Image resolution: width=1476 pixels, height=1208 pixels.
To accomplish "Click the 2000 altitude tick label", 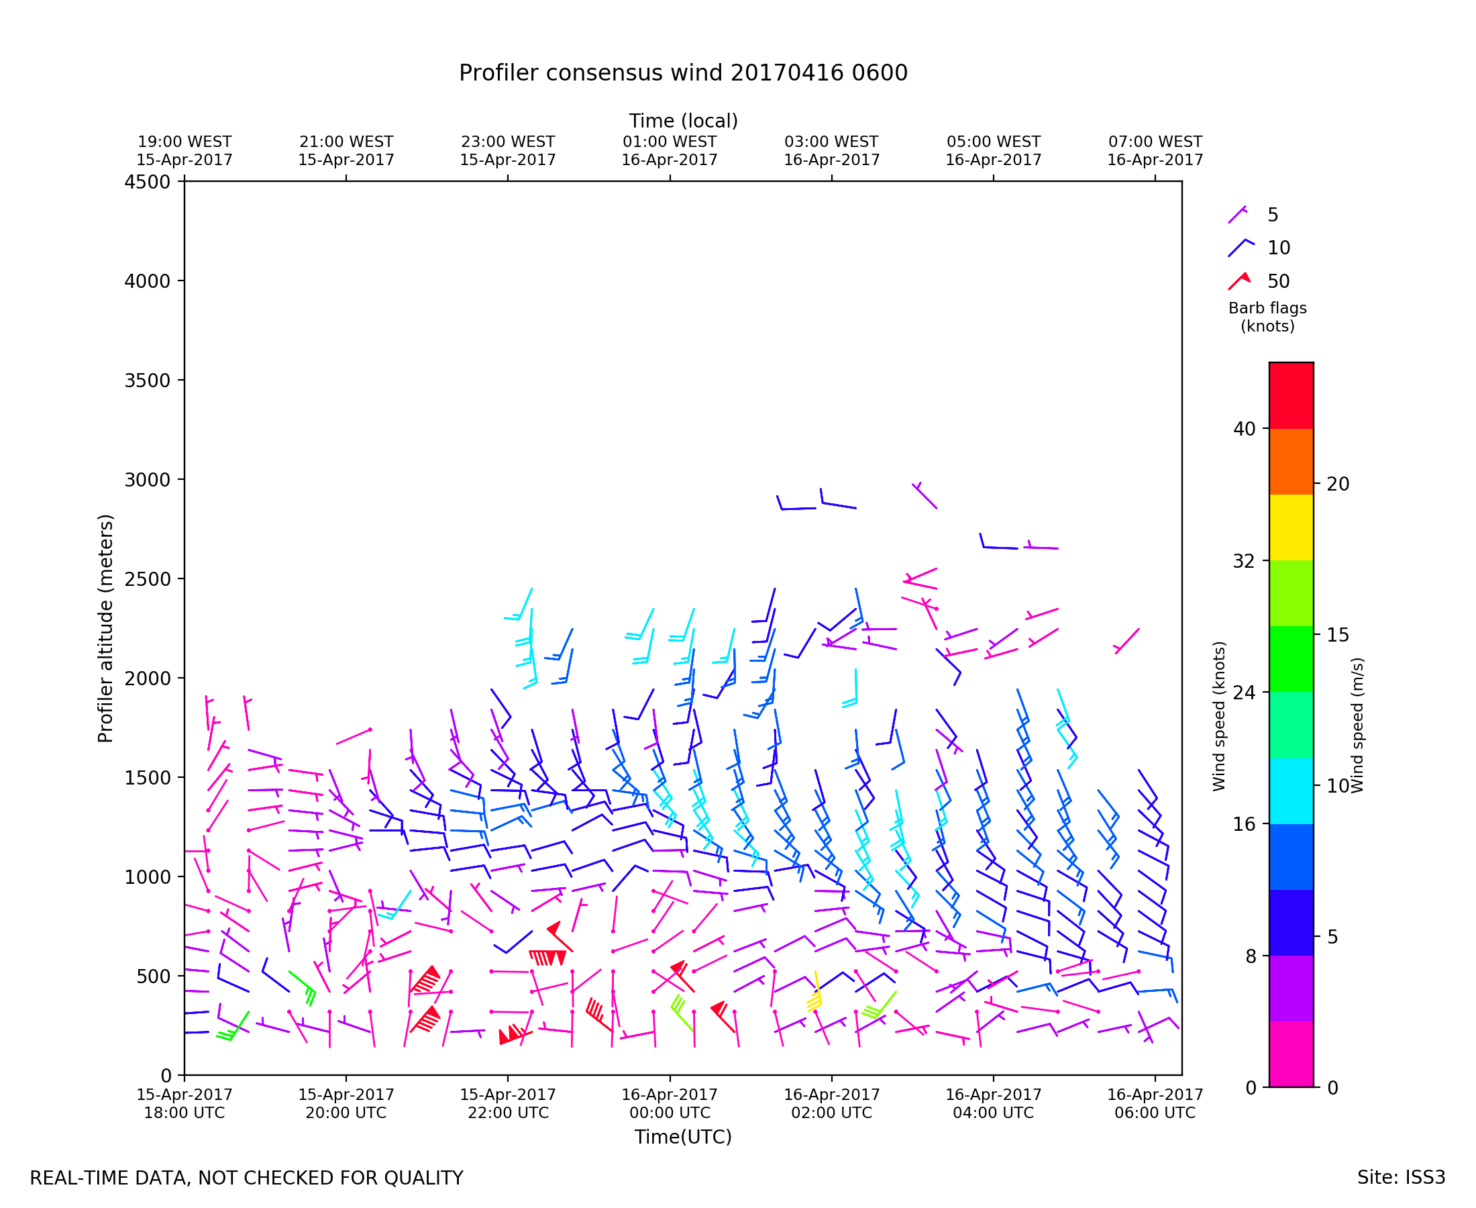I will coord(147,678).
